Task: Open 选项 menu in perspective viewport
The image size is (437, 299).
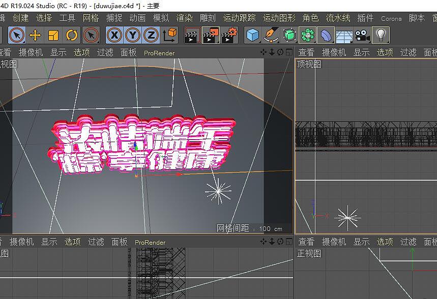Action: 82,52
